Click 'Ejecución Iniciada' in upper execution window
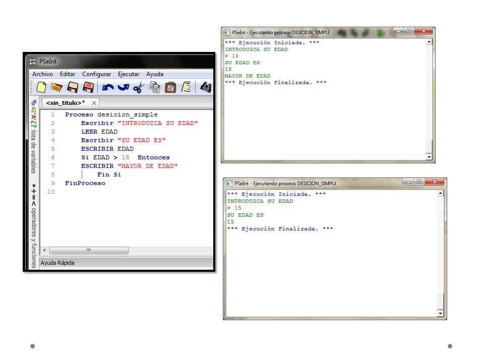This screenshot has height=363, width=484. click(272, 42)
